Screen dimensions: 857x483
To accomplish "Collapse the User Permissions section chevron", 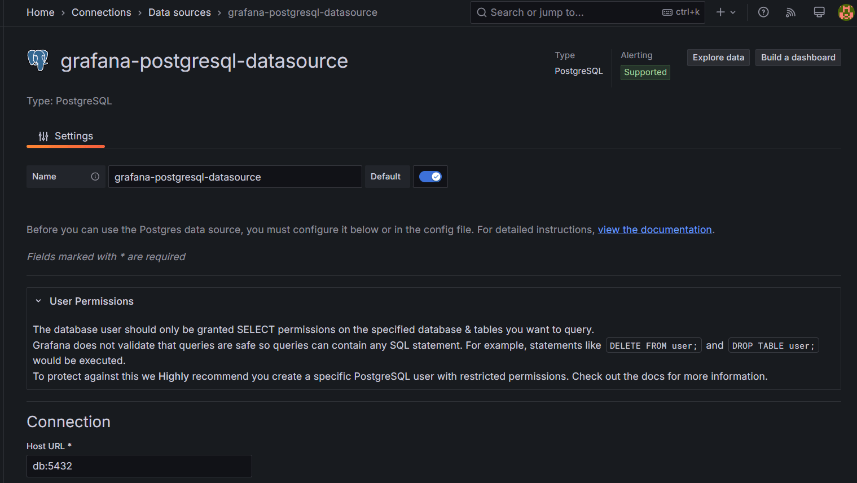I will [x=38, y=301].
